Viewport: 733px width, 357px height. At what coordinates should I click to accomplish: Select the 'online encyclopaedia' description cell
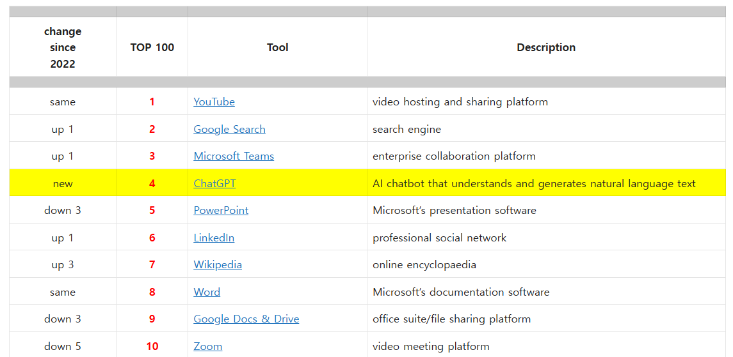point(424,265)
